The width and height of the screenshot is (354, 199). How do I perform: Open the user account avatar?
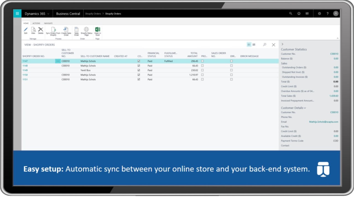[336, 14]
